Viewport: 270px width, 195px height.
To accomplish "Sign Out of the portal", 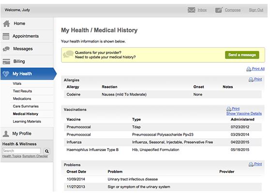I will pos(256,10).
